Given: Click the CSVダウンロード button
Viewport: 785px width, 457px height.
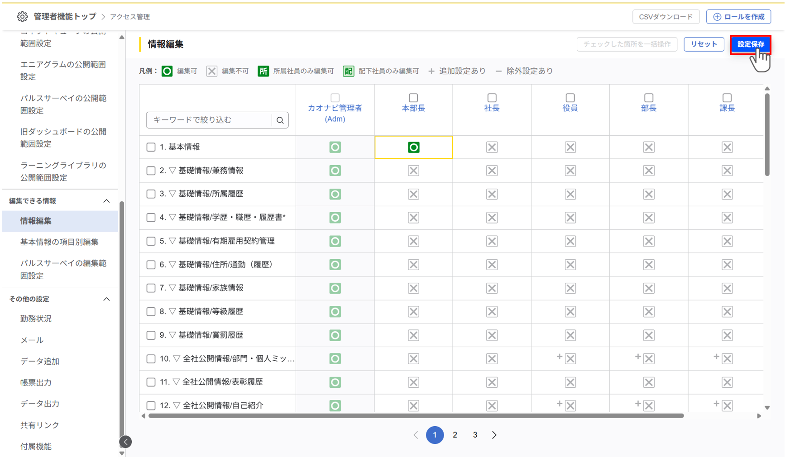Looking at the screenshot, I should tap(666, 17).
